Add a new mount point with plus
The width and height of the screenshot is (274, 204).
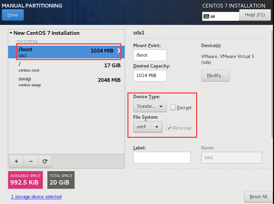(16, 161)
